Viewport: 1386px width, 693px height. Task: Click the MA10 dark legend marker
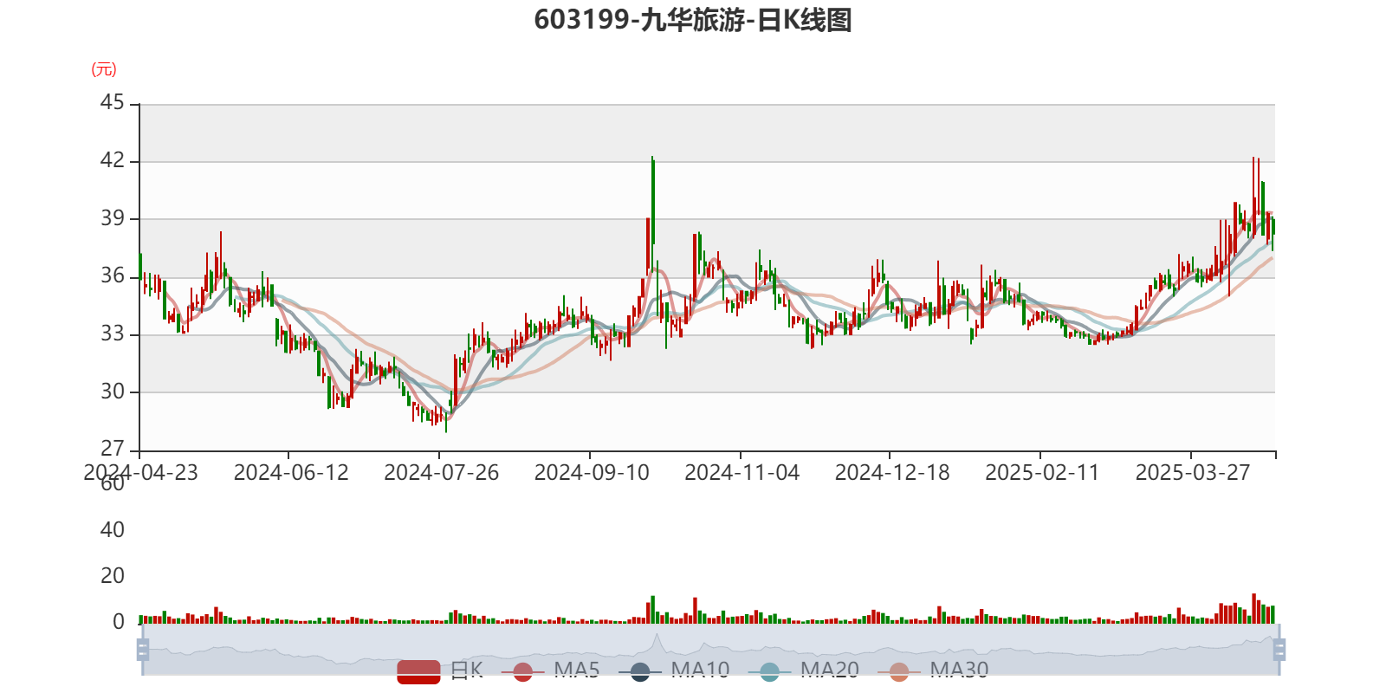pyautogui.click(x=640, y=670)
